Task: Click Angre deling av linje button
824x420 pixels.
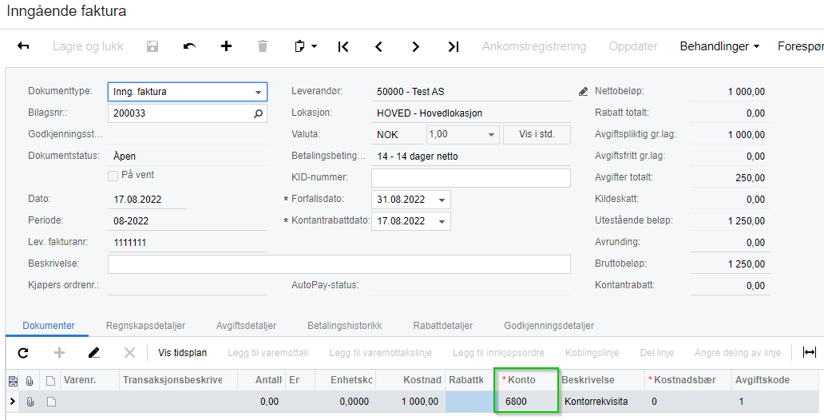Action: (738, 353)
